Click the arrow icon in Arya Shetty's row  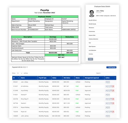click(111, 91)
